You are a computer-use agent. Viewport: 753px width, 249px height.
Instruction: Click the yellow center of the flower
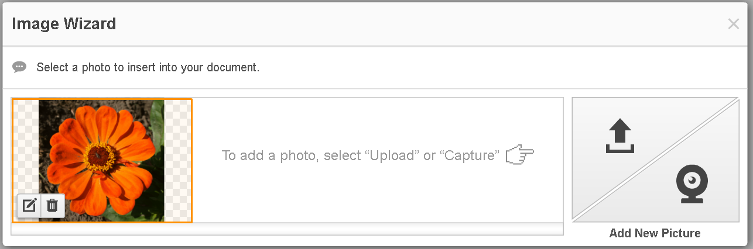click(x=101, y=154)
